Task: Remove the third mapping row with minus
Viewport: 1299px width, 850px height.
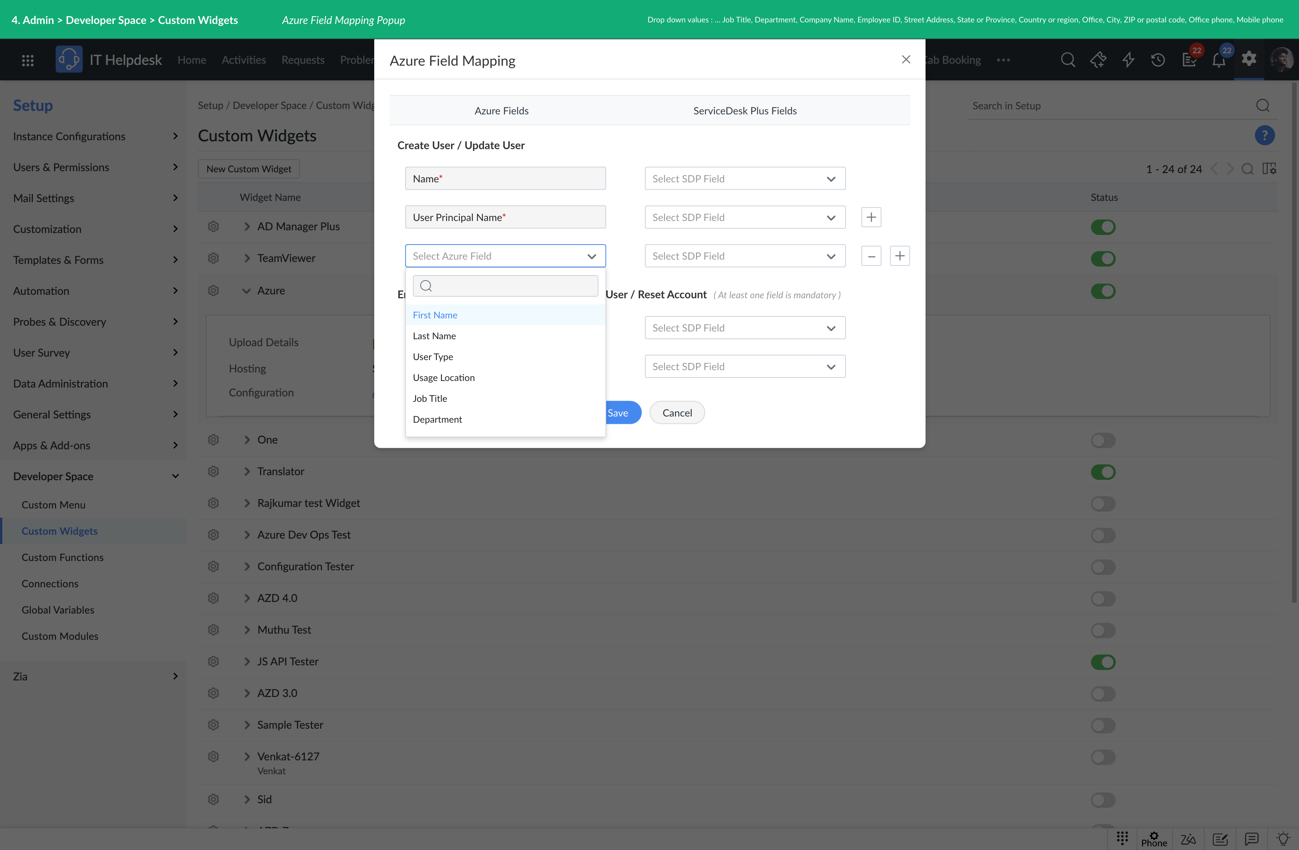Action: (x=871, y=256)
